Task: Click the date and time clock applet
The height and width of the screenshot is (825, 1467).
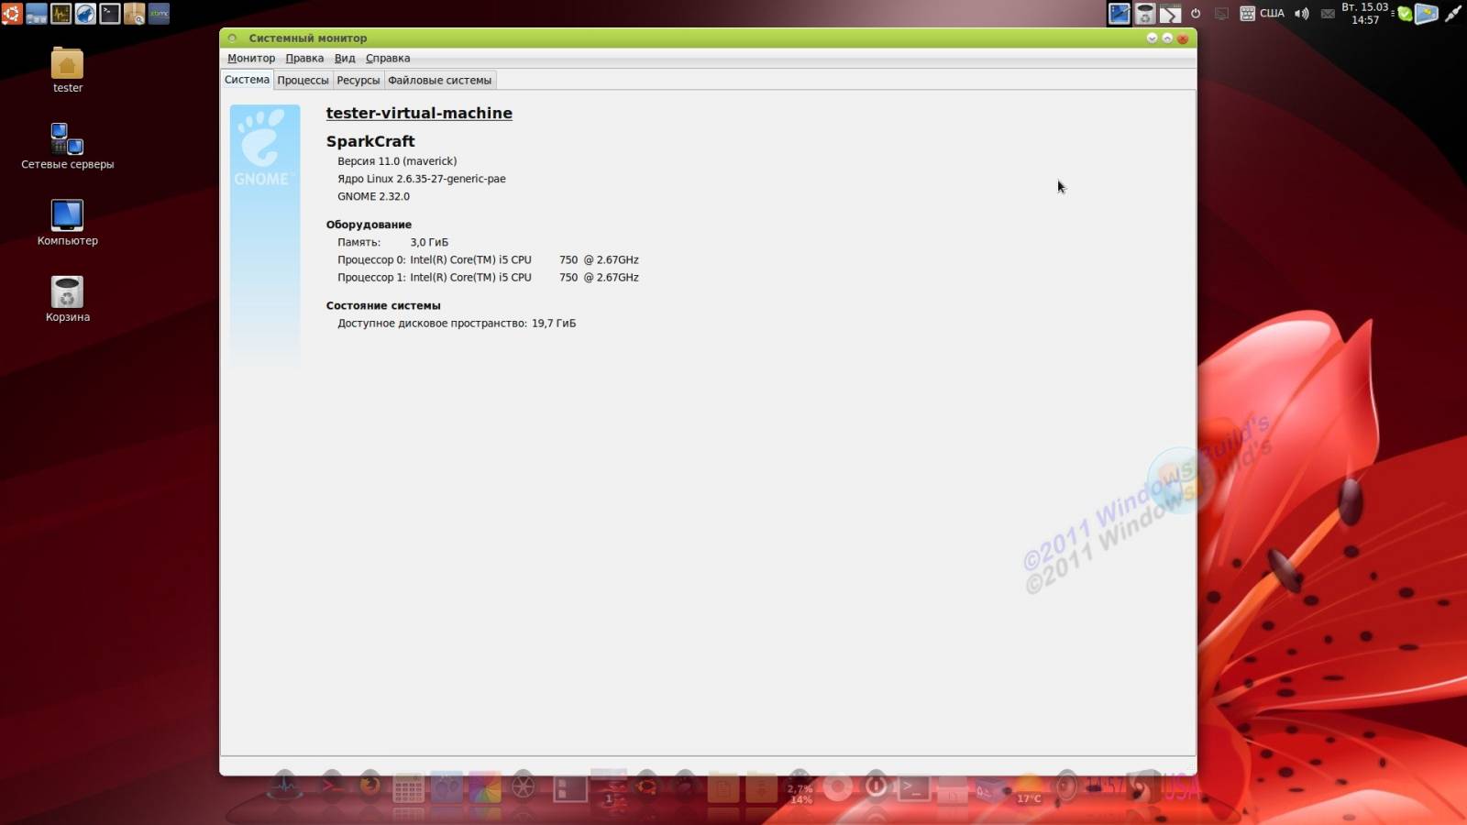Action: 1365,13
